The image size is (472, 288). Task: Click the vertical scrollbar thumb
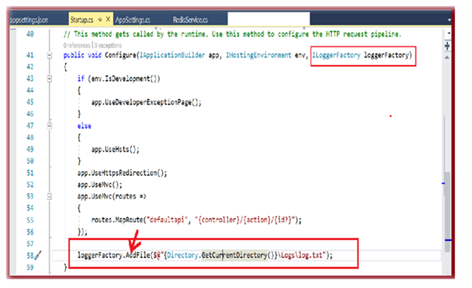[x=448, y=211]
